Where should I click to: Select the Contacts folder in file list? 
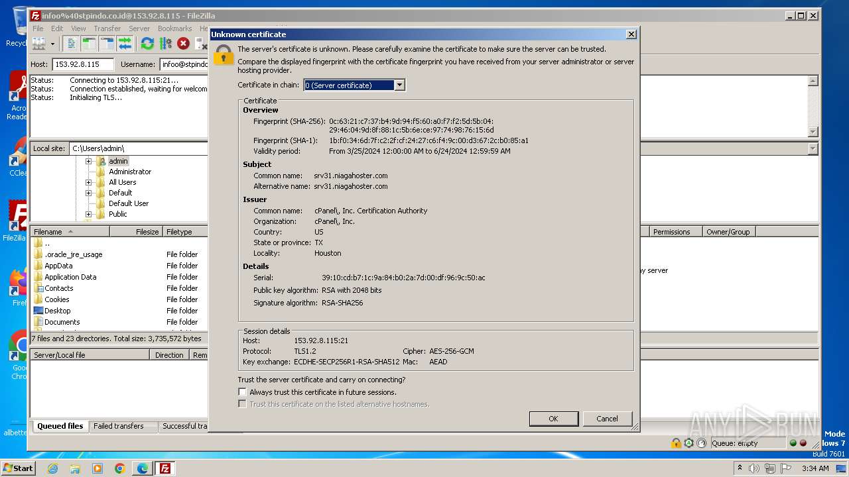[58, 288]
